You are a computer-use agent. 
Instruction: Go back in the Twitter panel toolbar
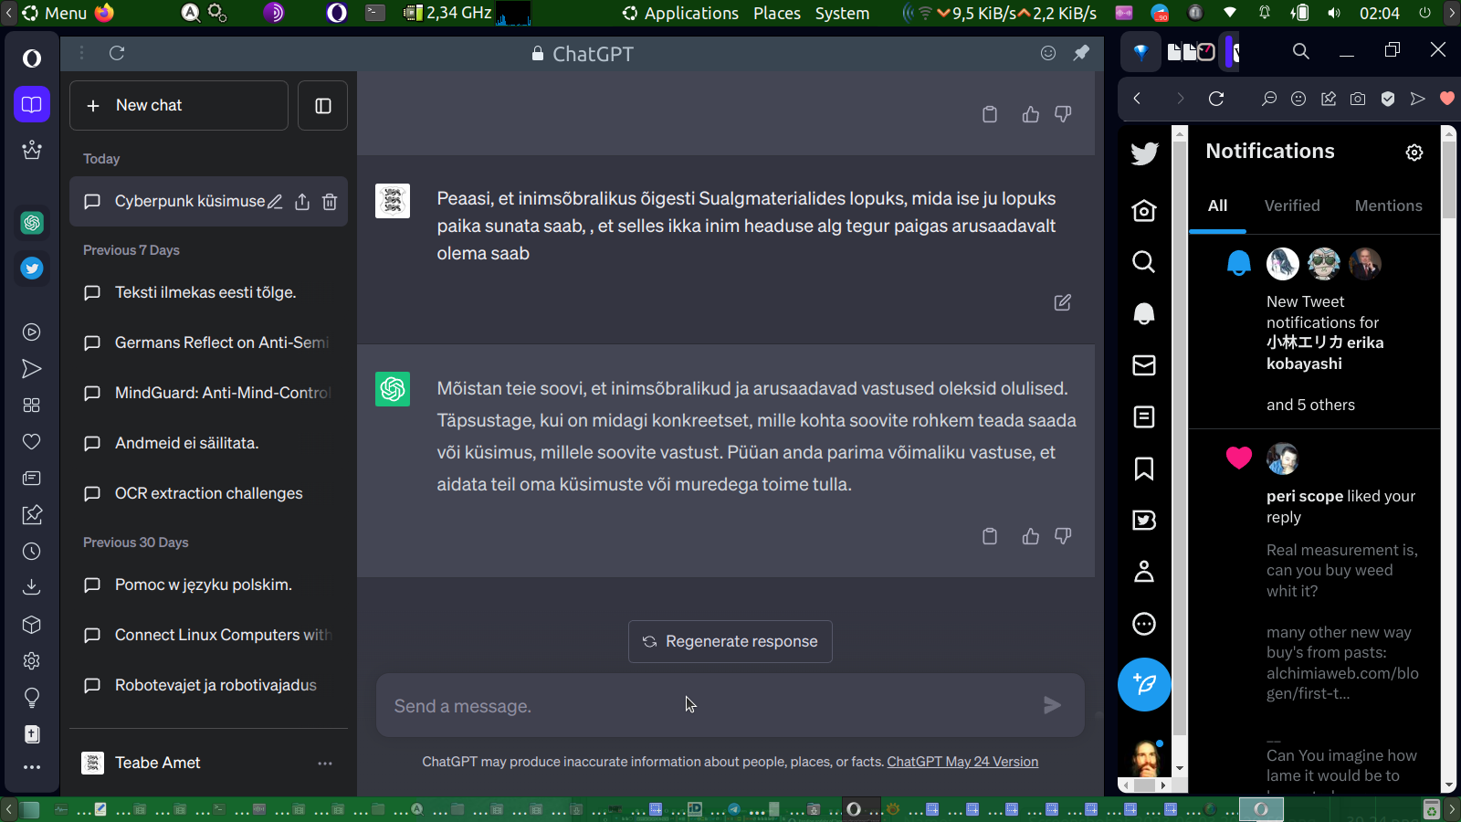coord(1137,99)
